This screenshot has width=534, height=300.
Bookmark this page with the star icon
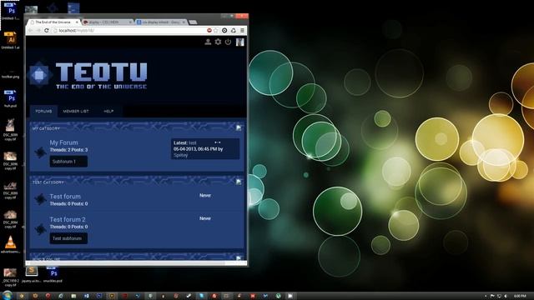coord(215,31)
